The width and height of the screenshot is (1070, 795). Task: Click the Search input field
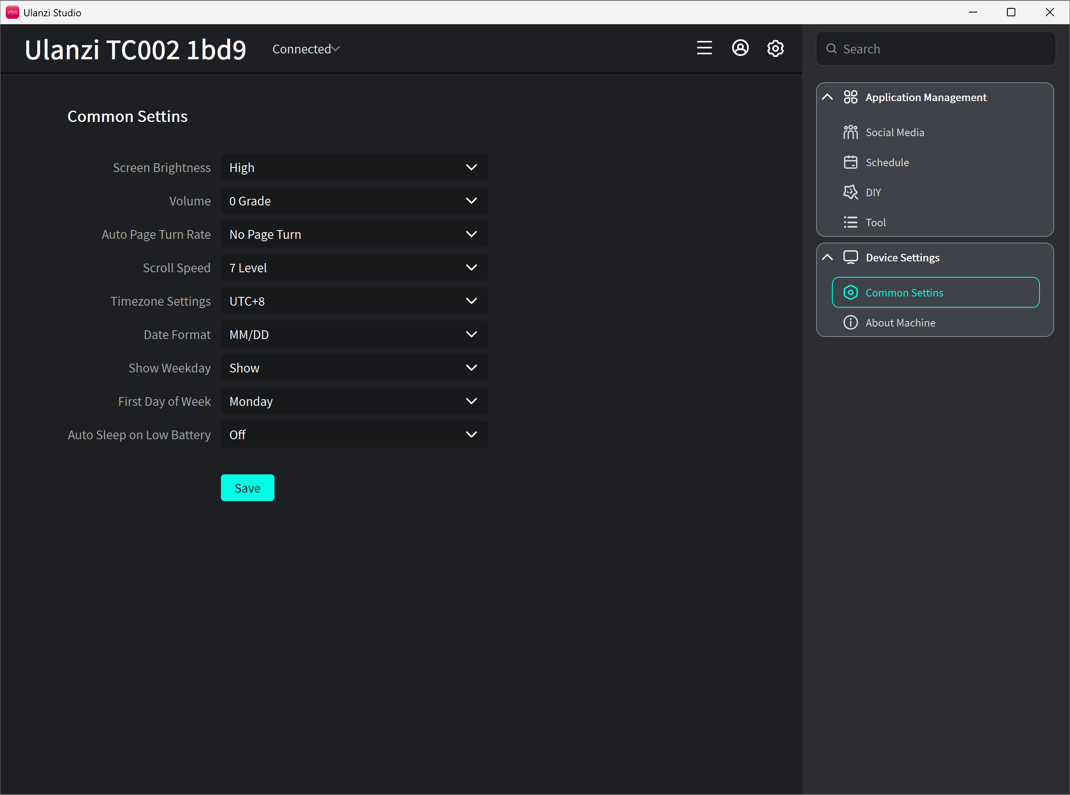(935, 48)
